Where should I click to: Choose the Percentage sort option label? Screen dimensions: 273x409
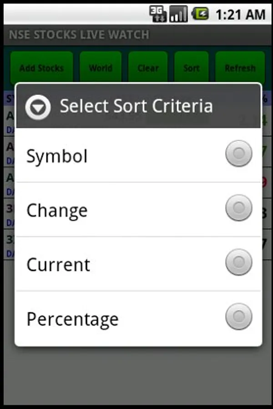click(x=72, y=319)
